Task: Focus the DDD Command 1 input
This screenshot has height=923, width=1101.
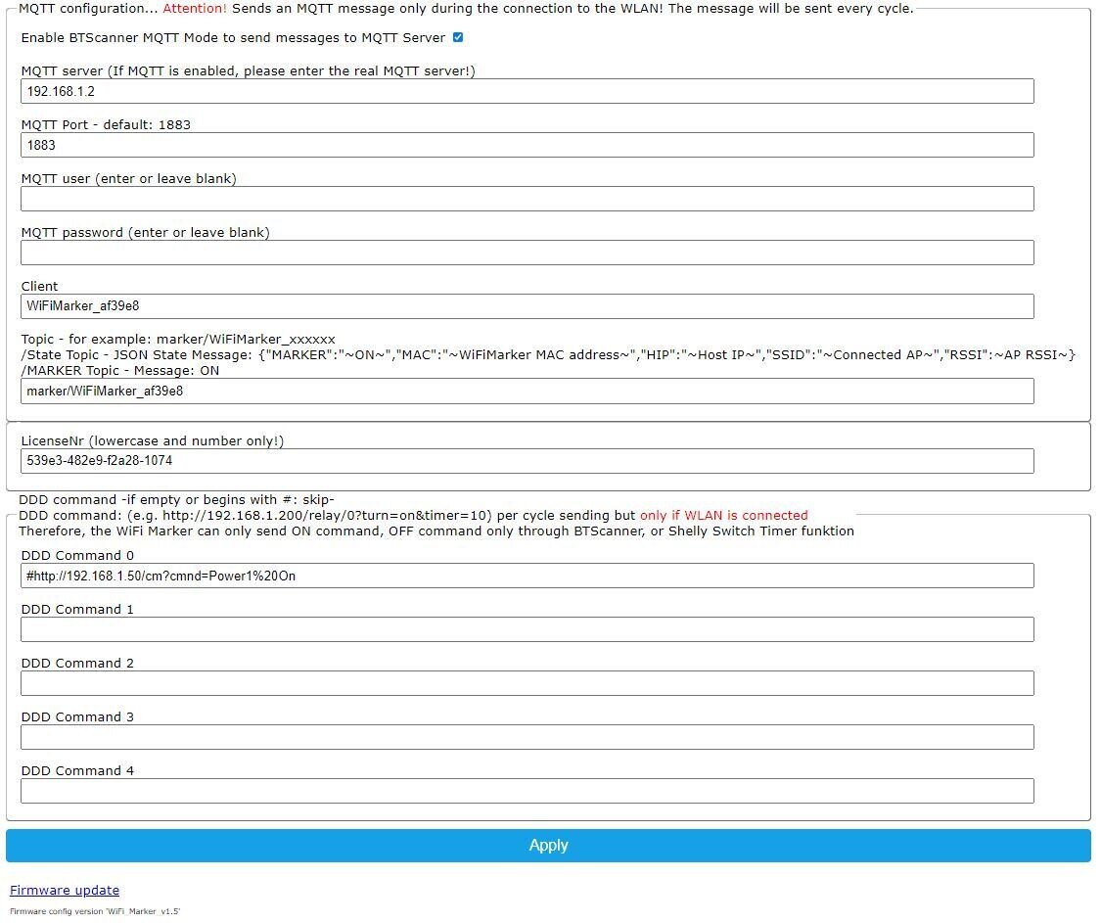Action: point(527,629)
